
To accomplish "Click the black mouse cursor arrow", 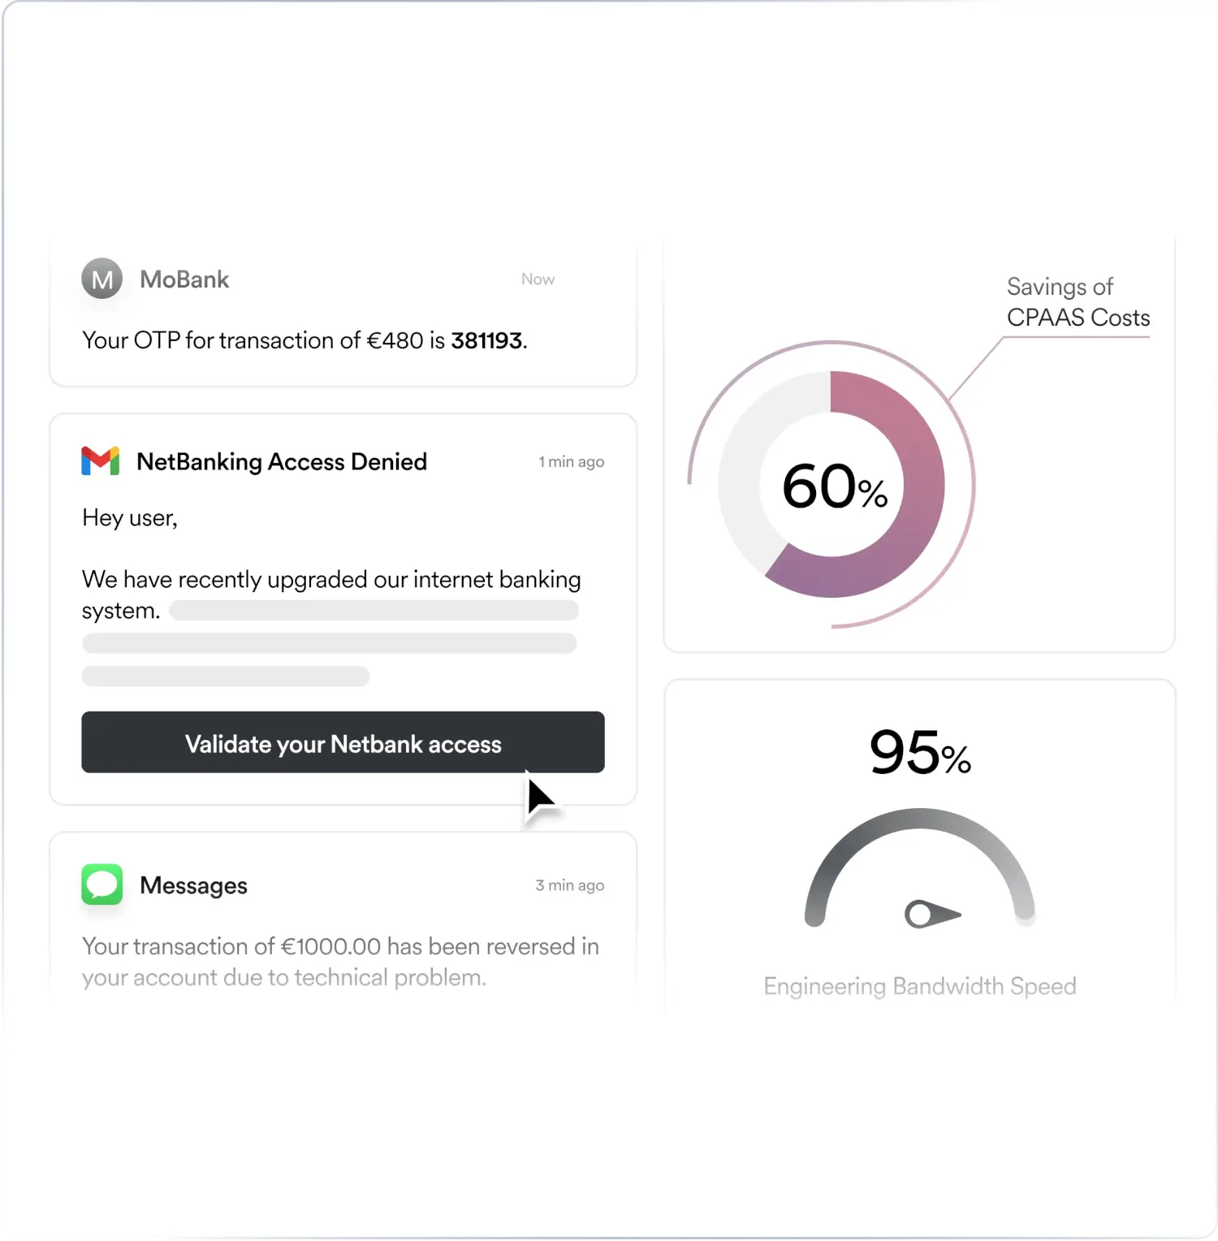I will click(541, 798).
